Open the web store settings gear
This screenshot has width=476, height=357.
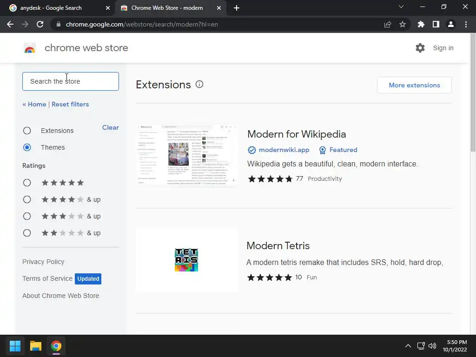pos(420,48)
